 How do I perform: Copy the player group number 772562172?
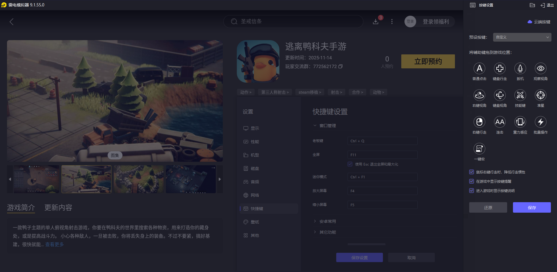(x=340, y=66)
